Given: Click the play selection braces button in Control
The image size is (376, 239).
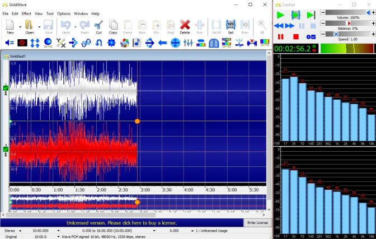Looking at the screenshot, I should coord(295,15).
